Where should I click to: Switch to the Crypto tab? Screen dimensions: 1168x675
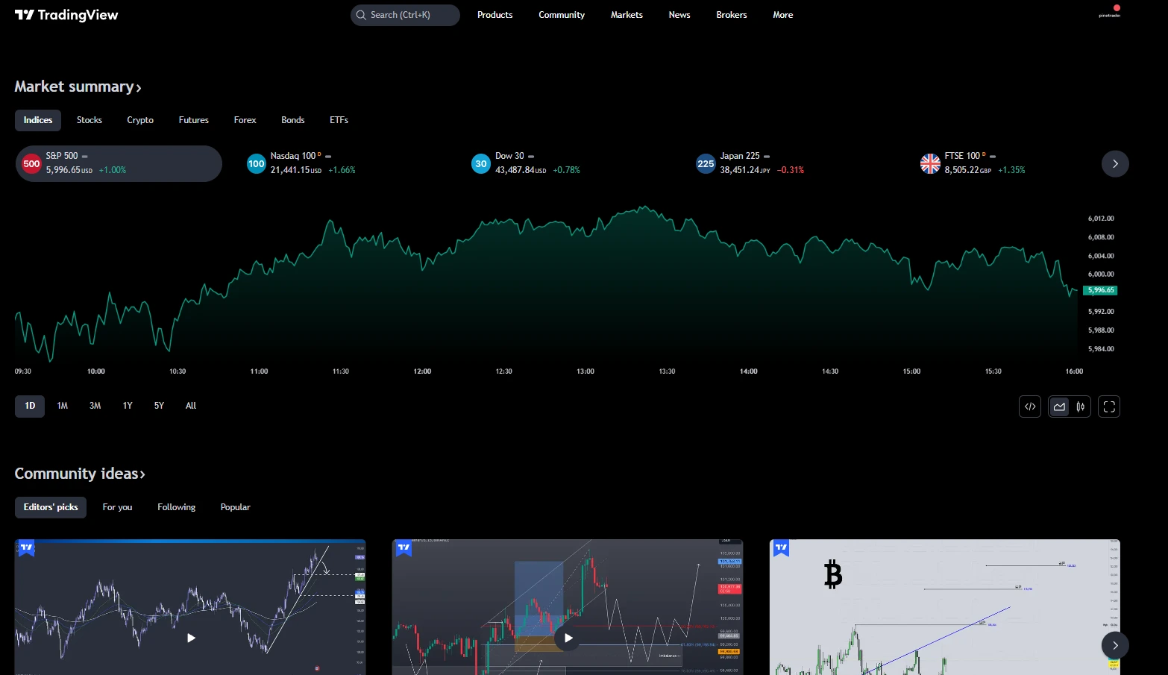point(140,120)
